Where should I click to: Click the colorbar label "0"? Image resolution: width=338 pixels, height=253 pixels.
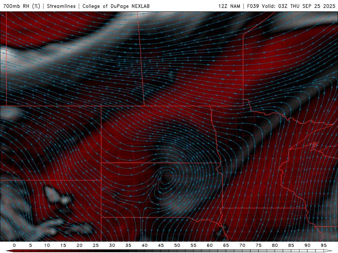(14, 245)
